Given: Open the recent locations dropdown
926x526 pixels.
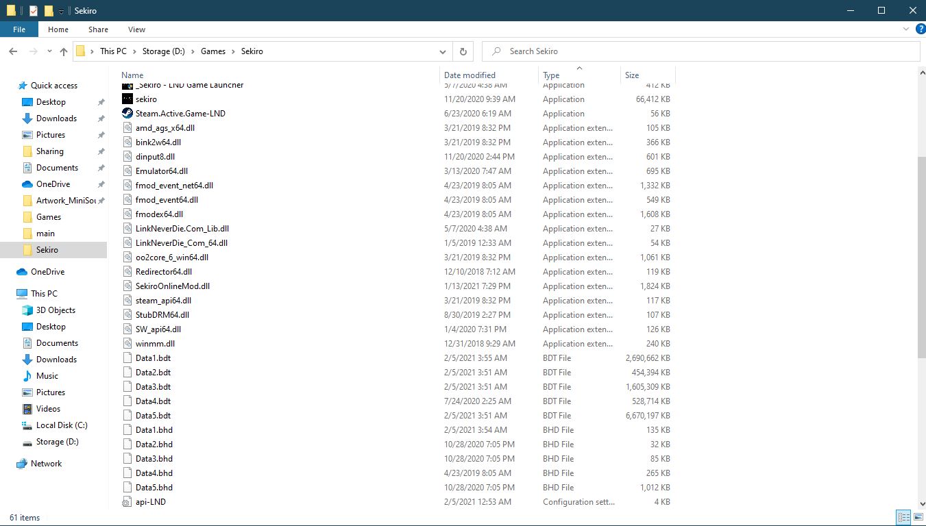Looking at the screenshot, I should click(49, 51).
